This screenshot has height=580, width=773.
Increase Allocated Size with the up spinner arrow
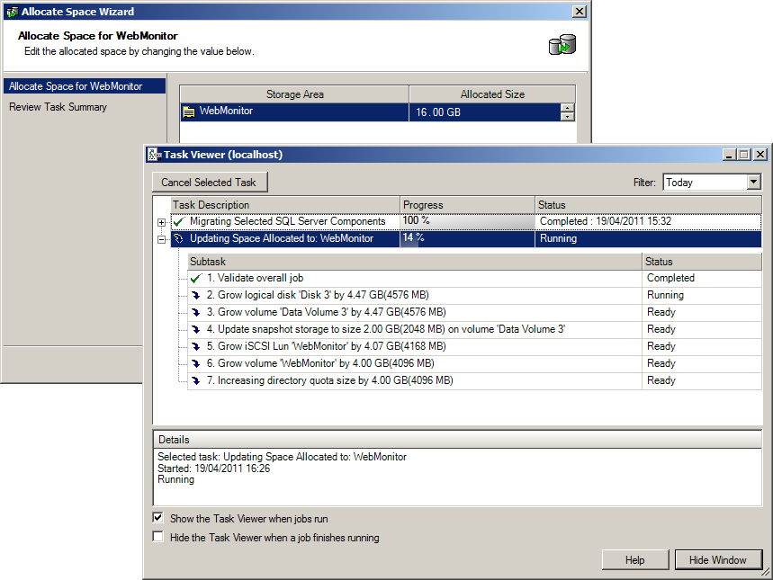pos(568,108)
